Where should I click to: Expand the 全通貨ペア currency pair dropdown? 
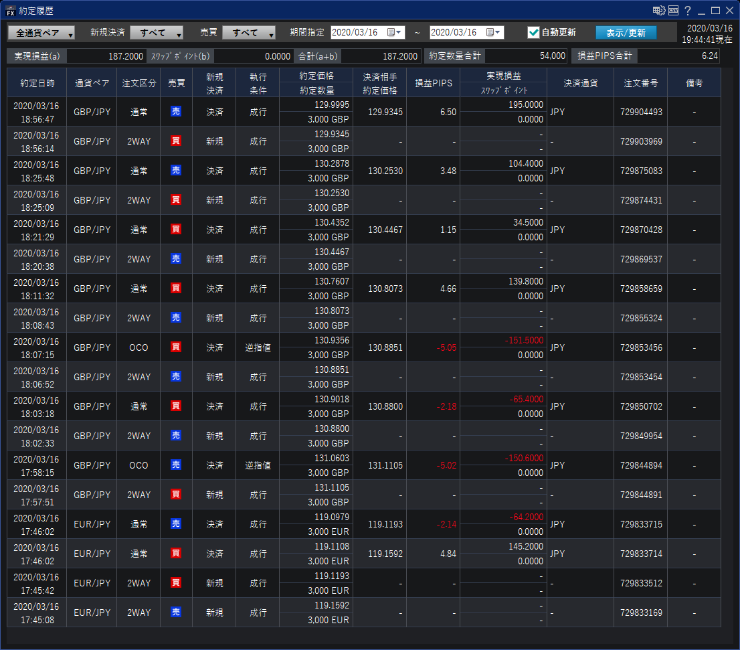41,33
